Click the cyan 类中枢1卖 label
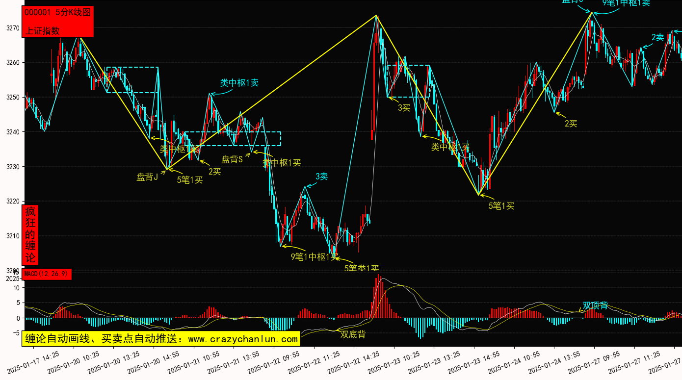 (x=239, y=83)
